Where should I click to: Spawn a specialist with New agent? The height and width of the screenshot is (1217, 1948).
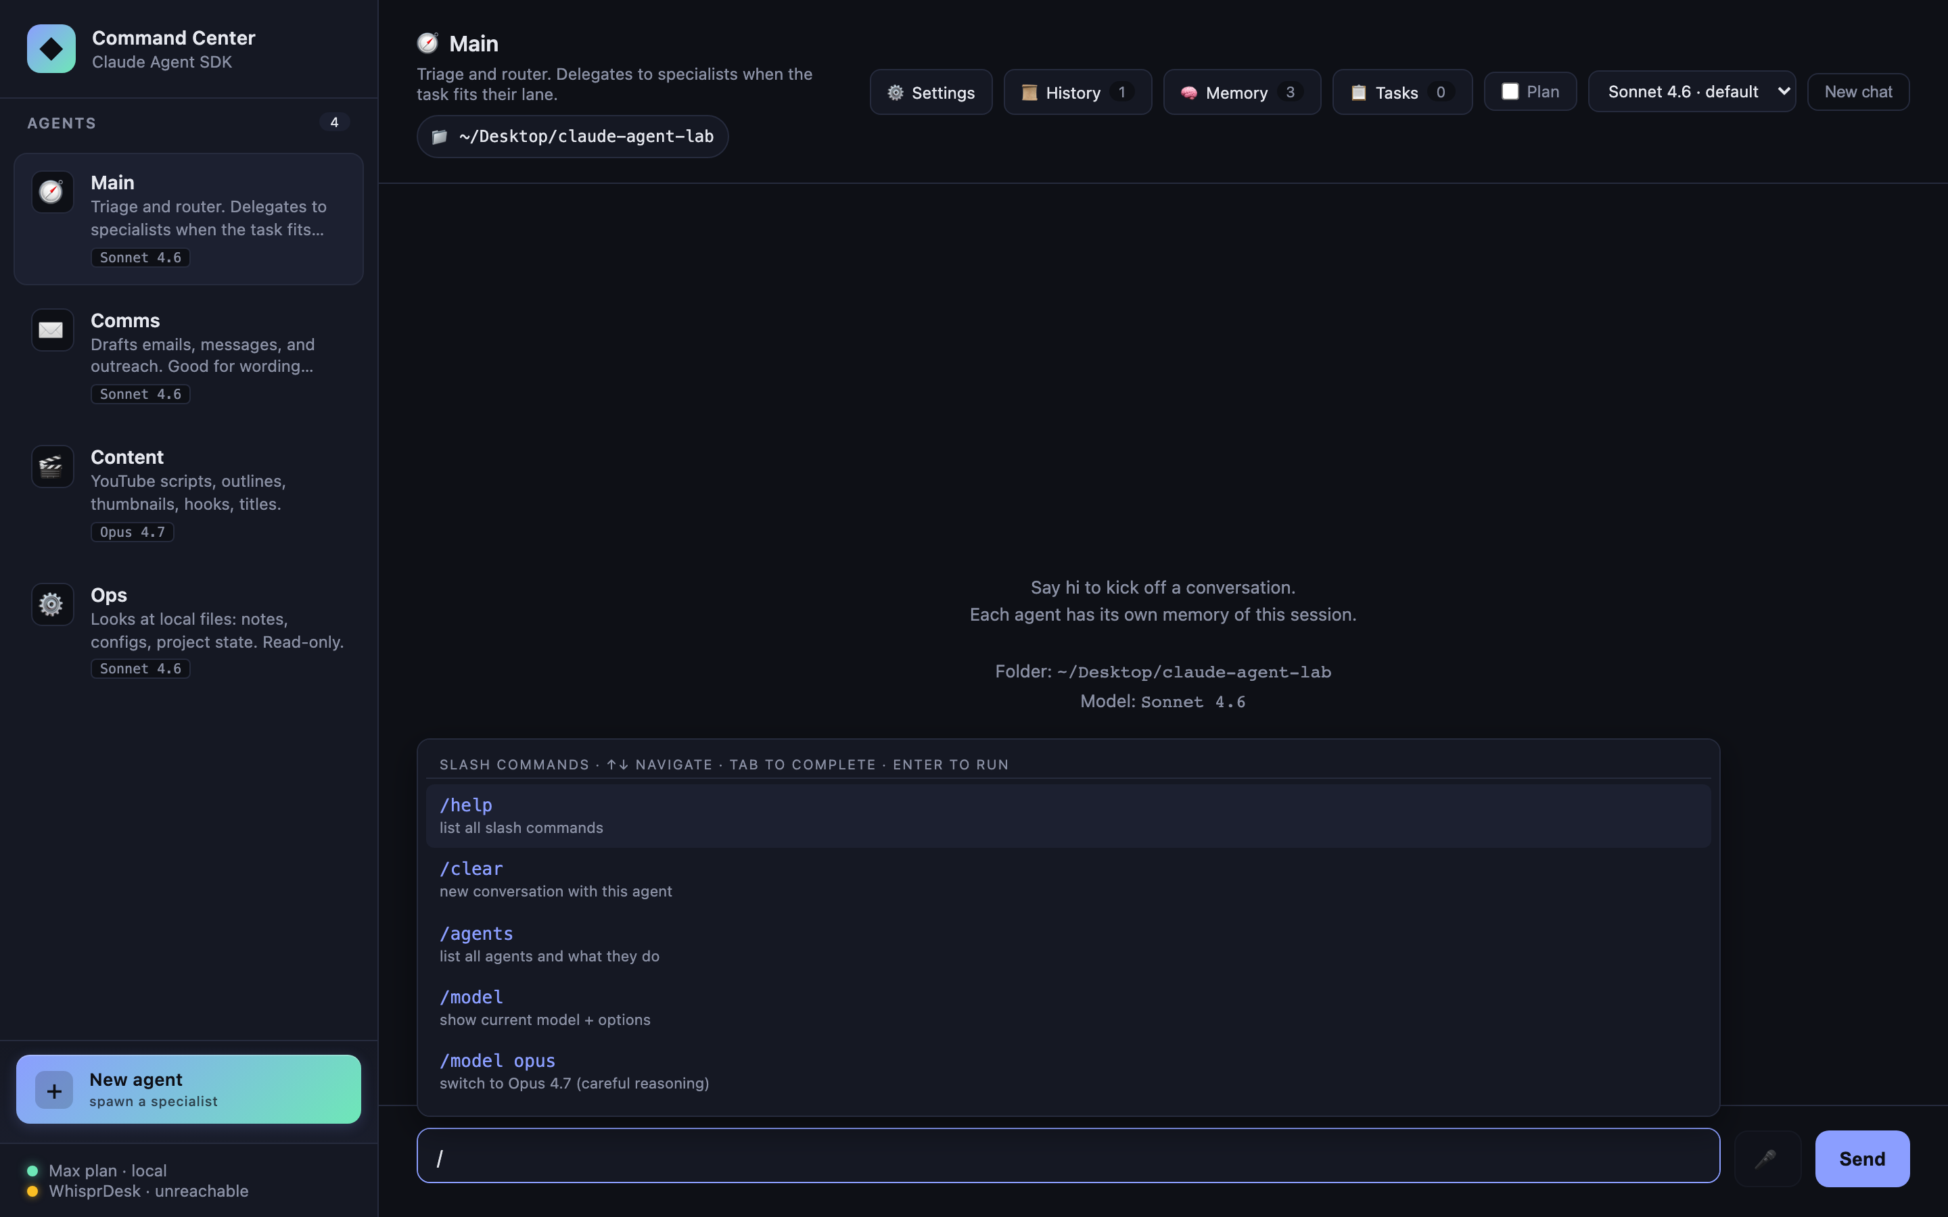pyautogui.click(x=187, y=1089)
